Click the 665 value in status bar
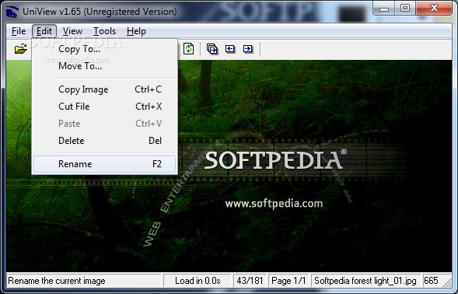Screen dimensions: 458x294 tap(431, 281)
